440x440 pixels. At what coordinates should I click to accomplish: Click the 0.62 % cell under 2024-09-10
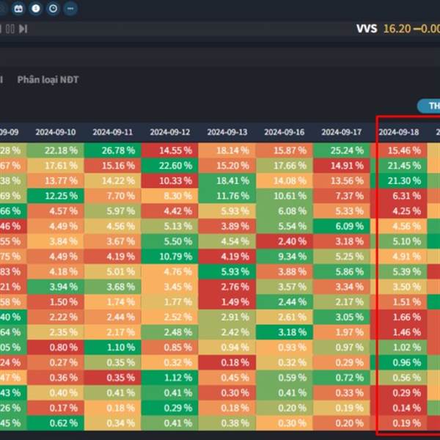[56, 423]
